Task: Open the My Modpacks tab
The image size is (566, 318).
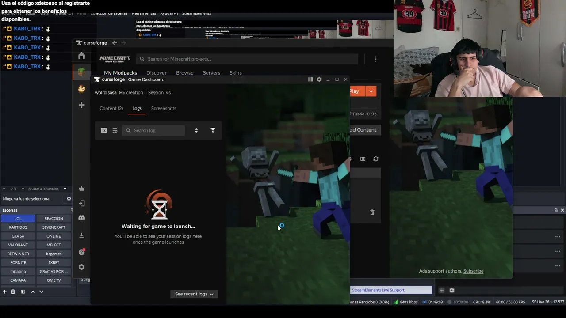Action: tap(120, 73)
